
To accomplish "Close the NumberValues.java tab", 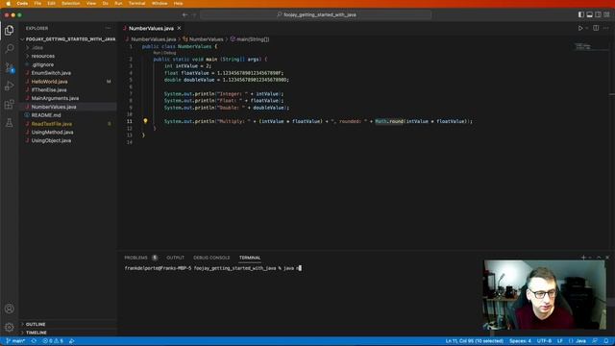I will coord(180,28).
